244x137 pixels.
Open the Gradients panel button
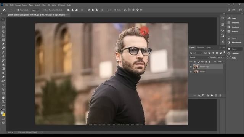pyautogui.click(x=233, y=27)
